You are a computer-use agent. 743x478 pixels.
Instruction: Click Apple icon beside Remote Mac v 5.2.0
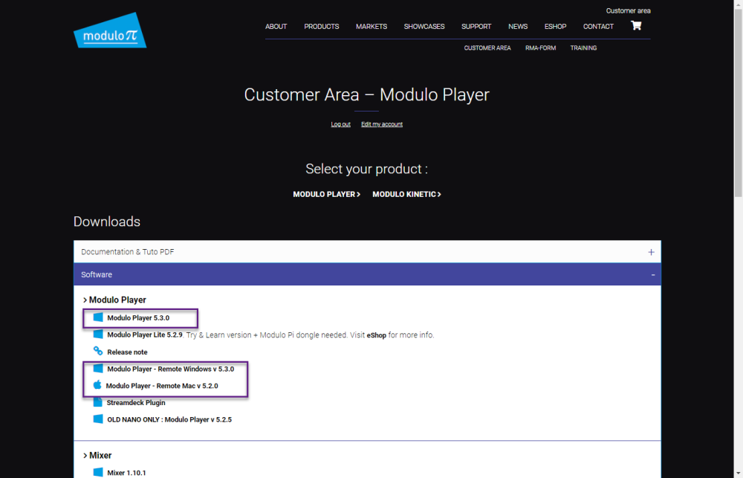click(x=97, y=384)
